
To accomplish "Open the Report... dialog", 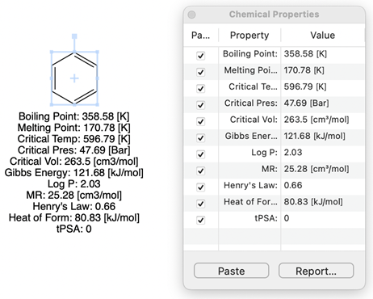I will 316,271.
